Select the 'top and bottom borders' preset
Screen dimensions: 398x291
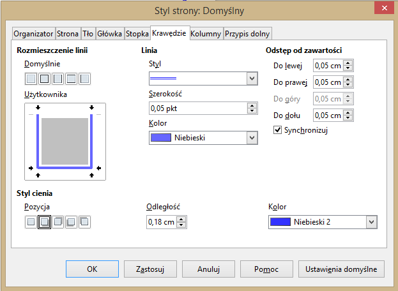[72, 78]
